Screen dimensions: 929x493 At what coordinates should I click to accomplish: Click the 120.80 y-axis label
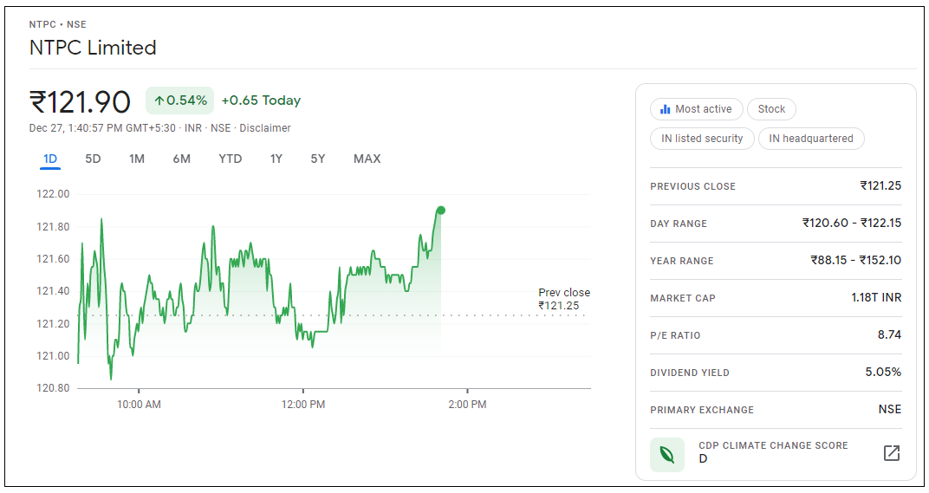tap(53, 388)
